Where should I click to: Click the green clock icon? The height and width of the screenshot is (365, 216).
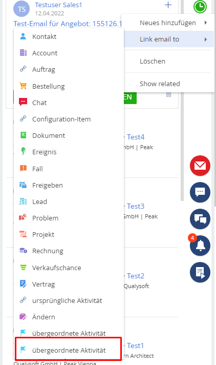pyautogui.click(x=200, y=7)
